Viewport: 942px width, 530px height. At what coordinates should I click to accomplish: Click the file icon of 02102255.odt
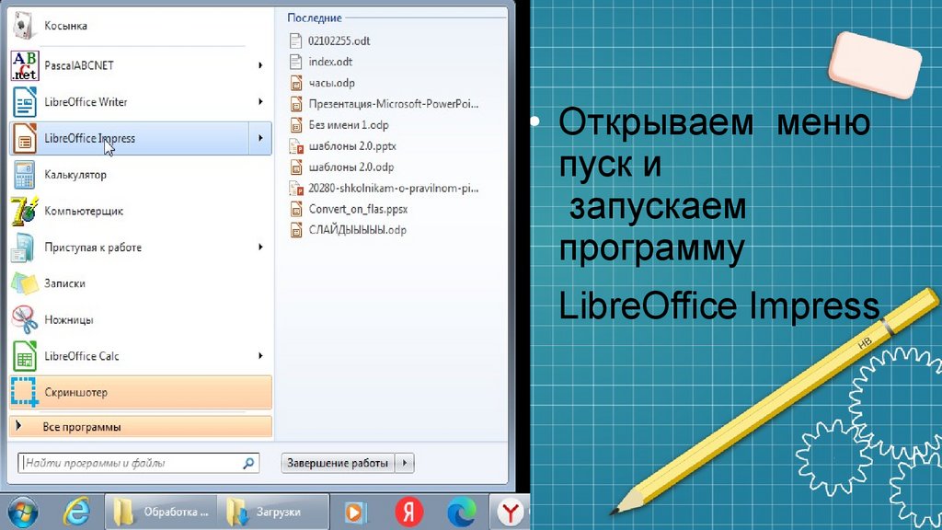tap(295, 40)
